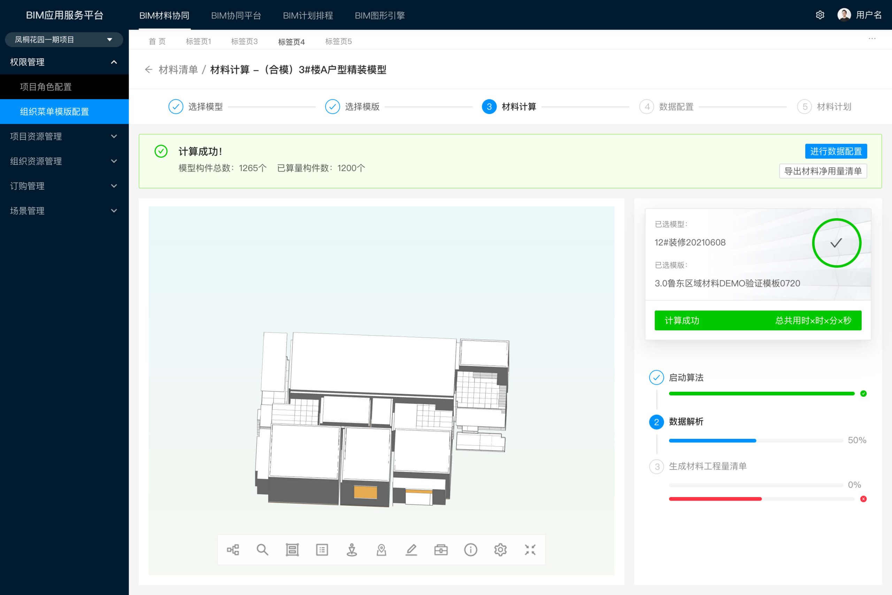Switch to the 标签页3 tab
The image size is (892, 595).
pyautogui.click(x=244, y=41)
